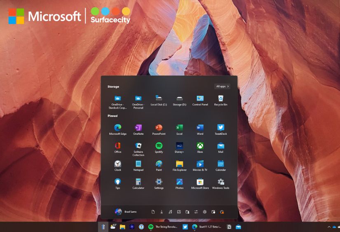Open the Xbox app icon
The image size is (340, 232).
pyautogui.click(x=200, y=146)
